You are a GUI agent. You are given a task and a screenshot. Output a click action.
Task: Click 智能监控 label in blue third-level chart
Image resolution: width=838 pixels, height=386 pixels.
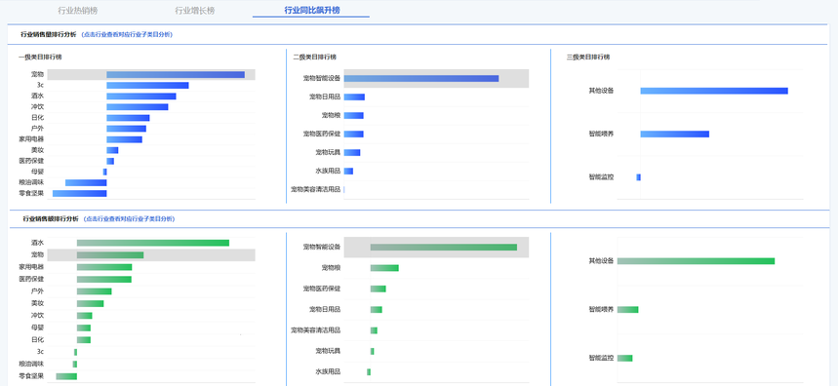(601, 176)
